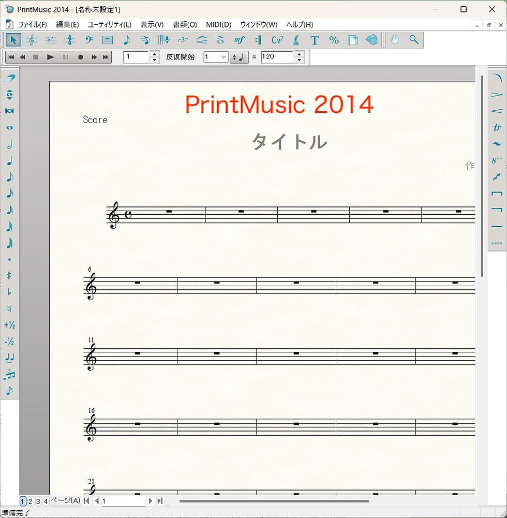The height and width of the screenshot is (518, 507).
Task: Toggle the triplet entry tool
Action: coord(10,374)
